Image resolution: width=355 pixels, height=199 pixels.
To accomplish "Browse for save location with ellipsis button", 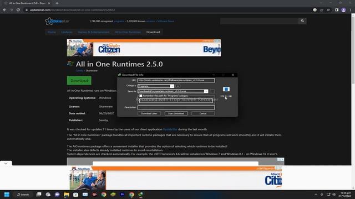I will pos(212,91).
